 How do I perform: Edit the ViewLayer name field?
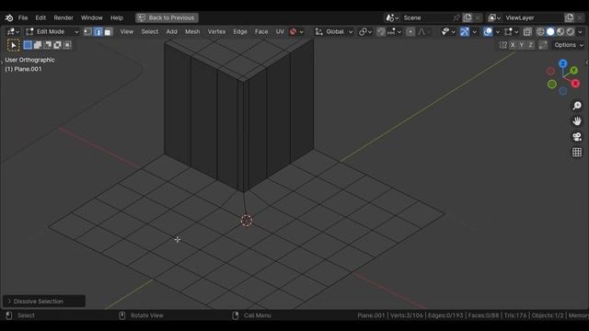533,17
